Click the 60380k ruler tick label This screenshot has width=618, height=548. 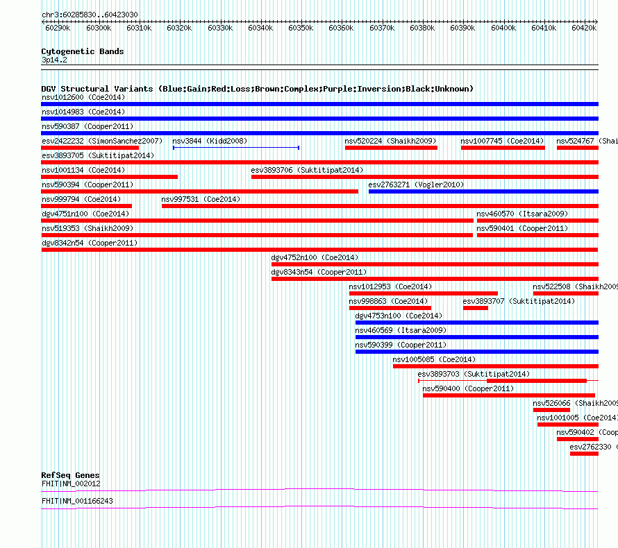click(x=422, y=28)
